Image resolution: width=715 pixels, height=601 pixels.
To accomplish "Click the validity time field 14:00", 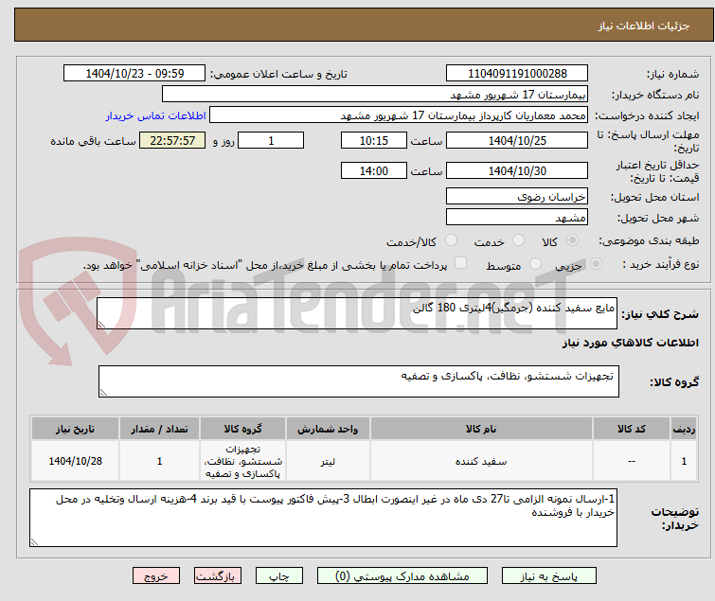I will [373, 171].
